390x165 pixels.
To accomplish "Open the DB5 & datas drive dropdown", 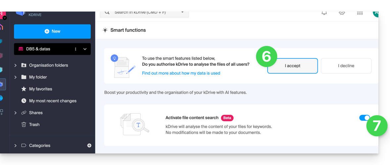I will [x=85, y=49].
